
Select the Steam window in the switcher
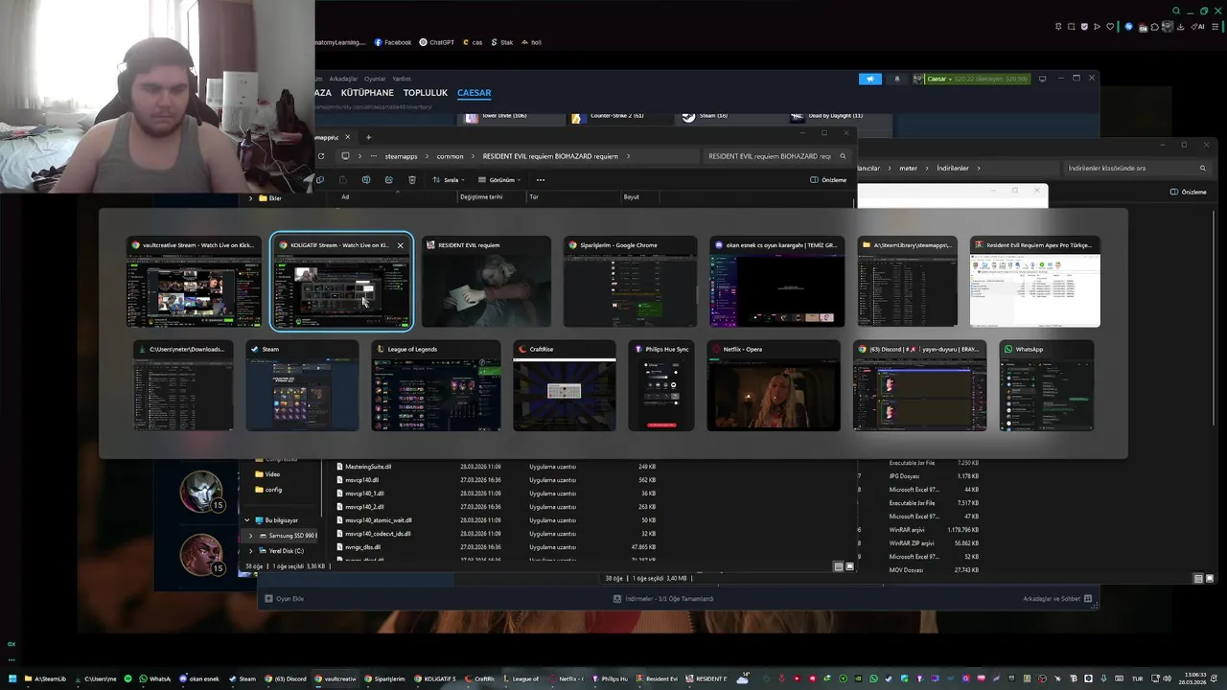point(302,385)
